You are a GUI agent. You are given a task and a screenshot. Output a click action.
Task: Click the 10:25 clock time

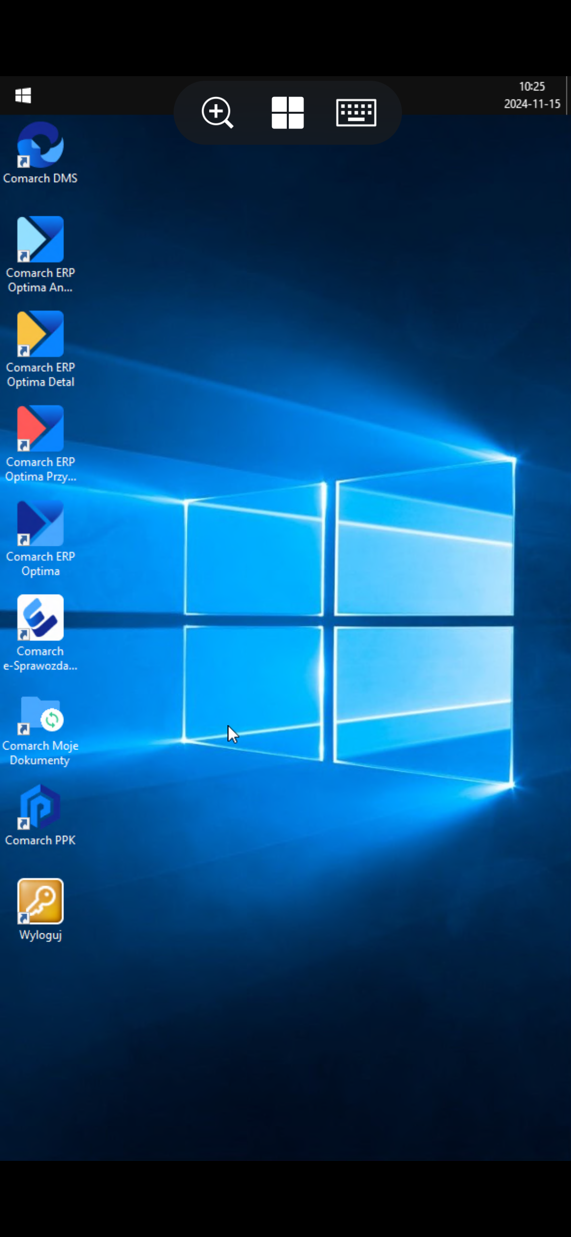(x=531, y=86)
